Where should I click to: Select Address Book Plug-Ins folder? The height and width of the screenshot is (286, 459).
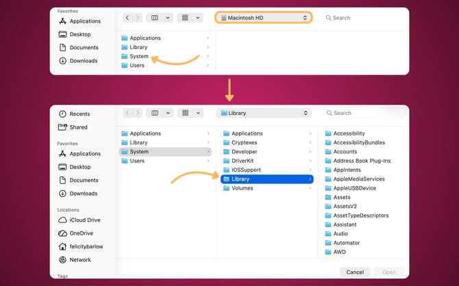[358, 161]
